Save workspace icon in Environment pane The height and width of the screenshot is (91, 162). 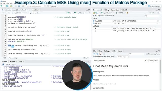click(x=97, y=13)
